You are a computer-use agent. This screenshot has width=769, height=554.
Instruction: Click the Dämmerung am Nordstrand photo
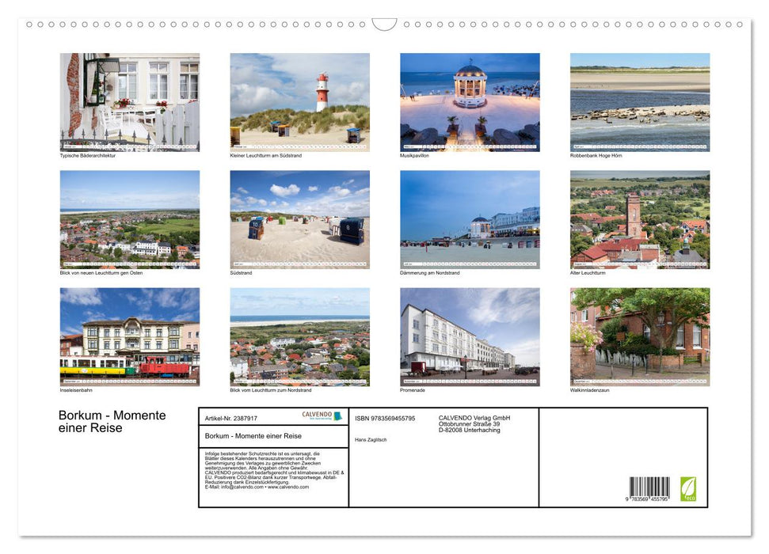tap(470, 219)
